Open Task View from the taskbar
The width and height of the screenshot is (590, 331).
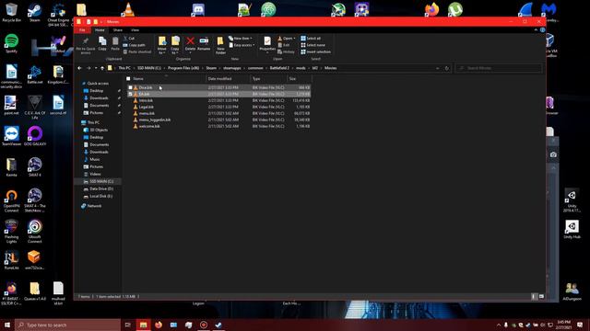coord(128,325)
